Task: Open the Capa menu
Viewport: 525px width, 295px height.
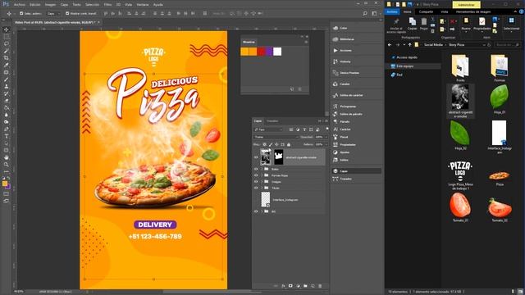Action: [x=64, y=5]
